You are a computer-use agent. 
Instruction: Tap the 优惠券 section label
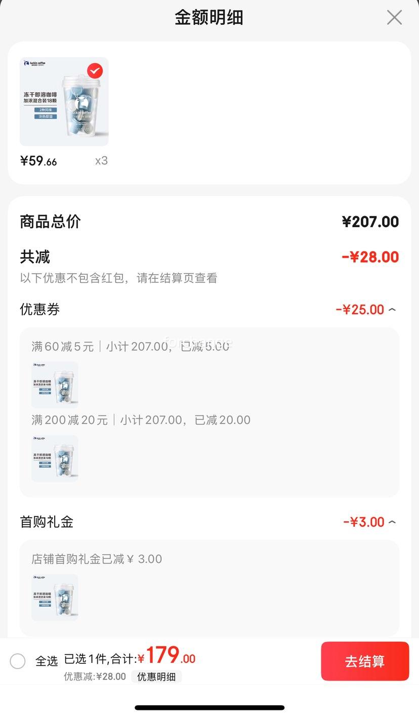tap(40, 309)
